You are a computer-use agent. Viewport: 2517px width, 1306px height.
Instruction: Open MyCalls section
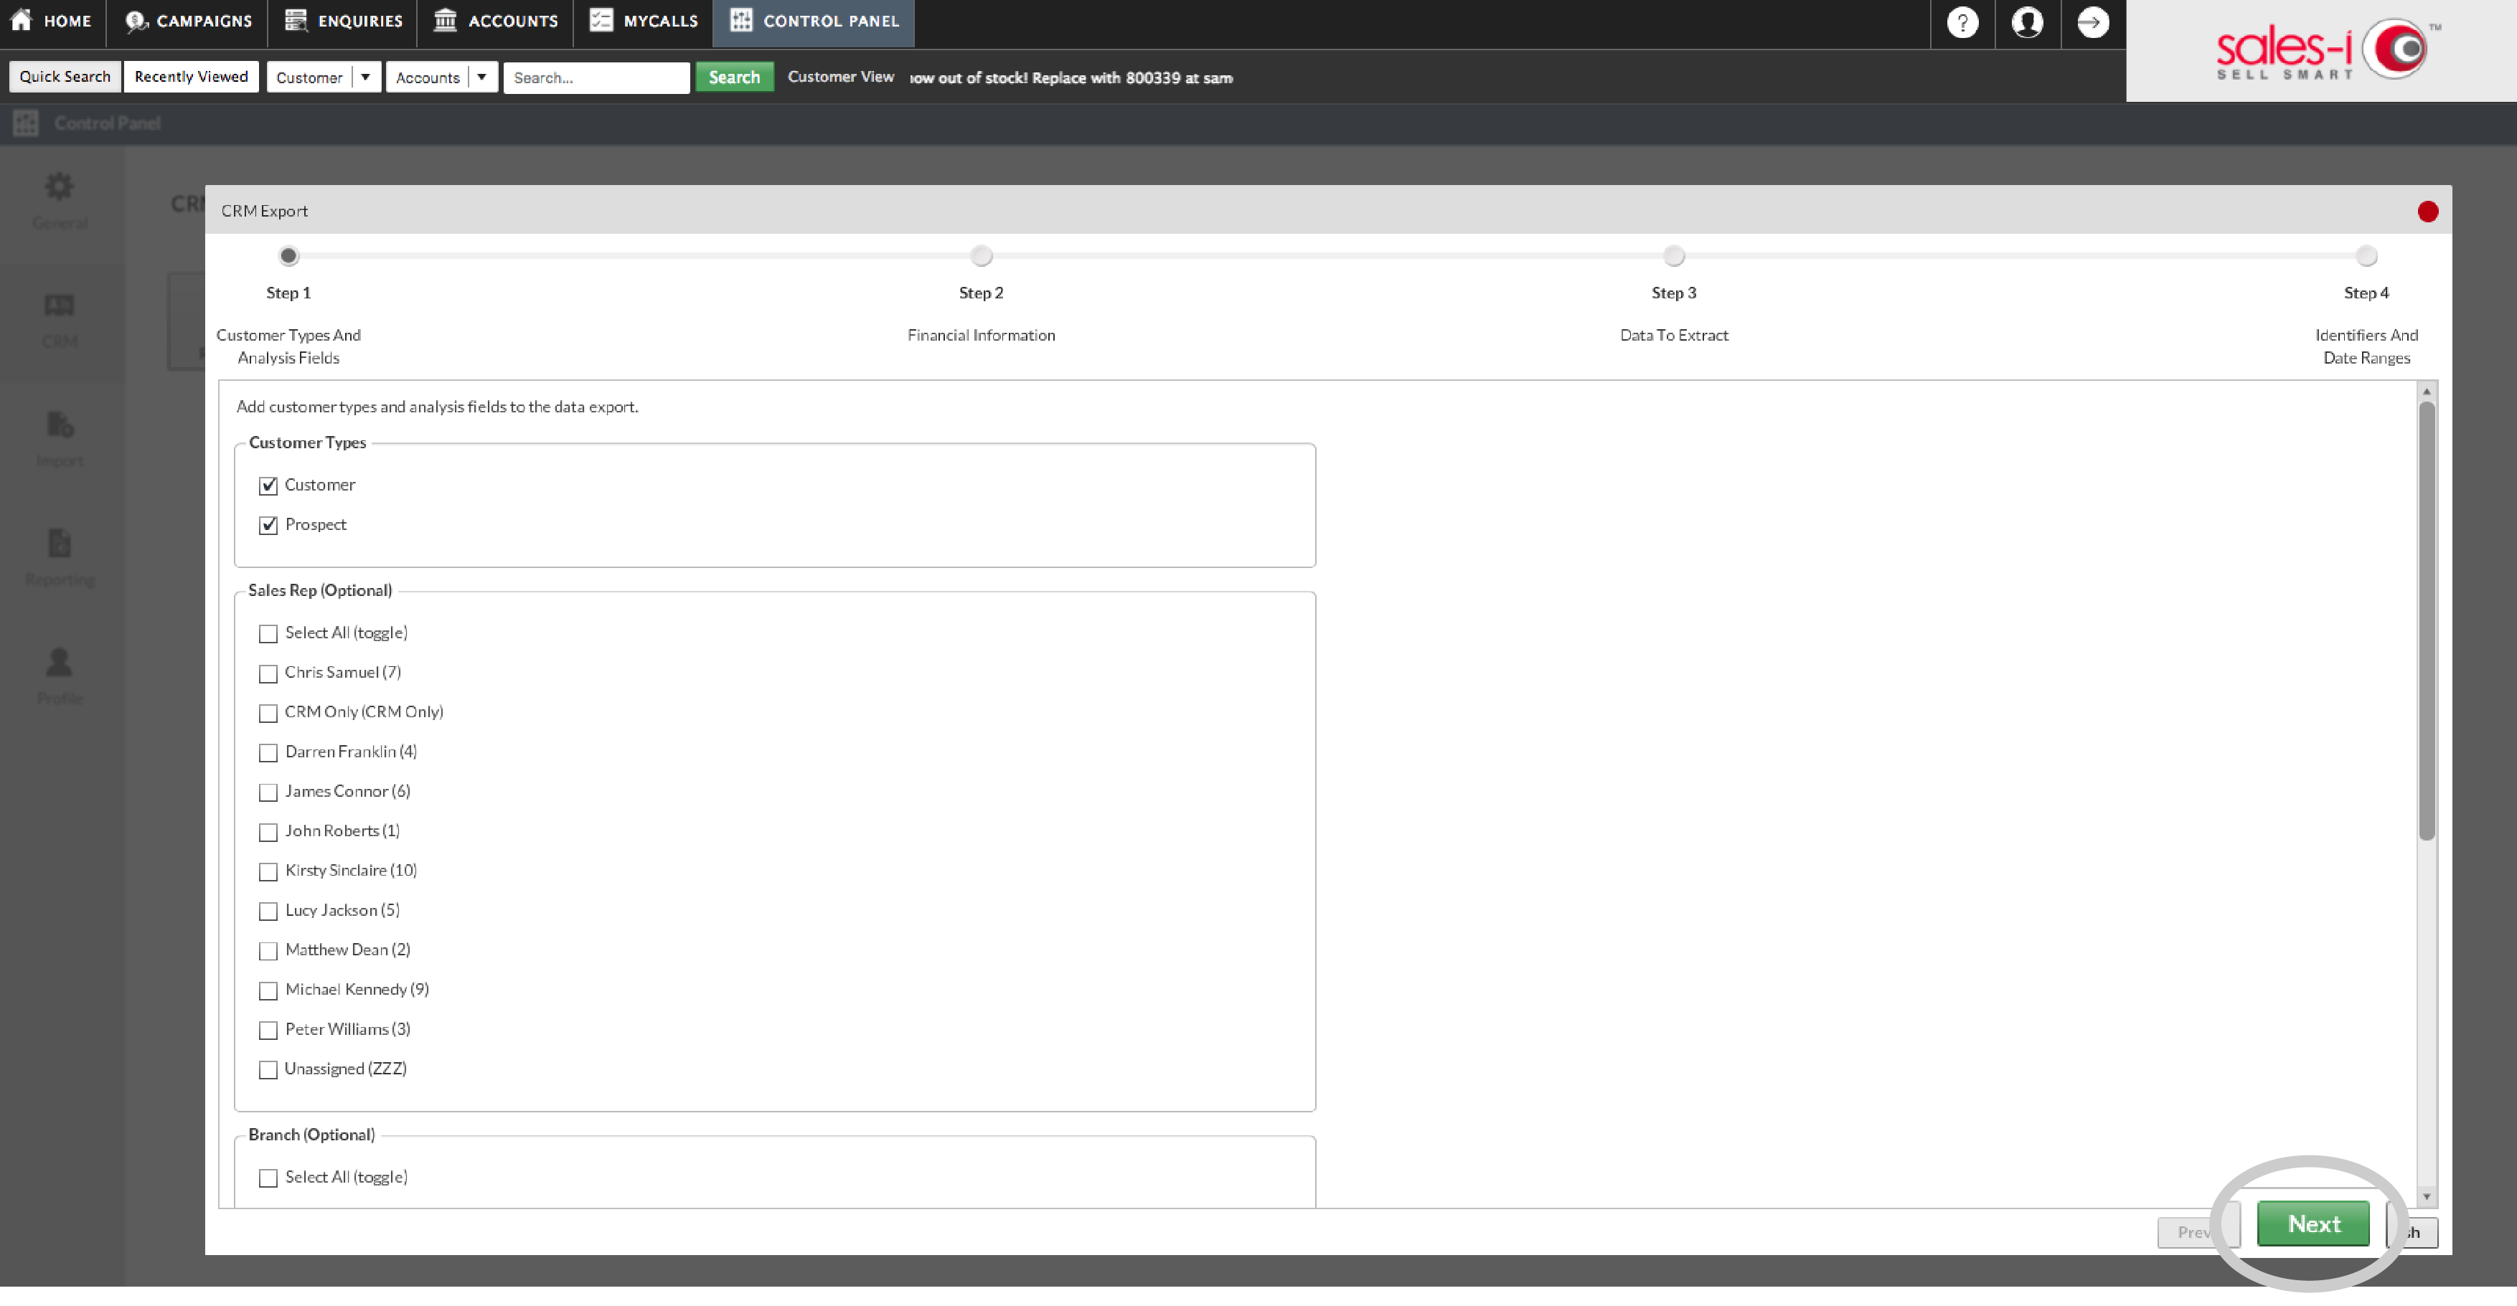pos(644,22)
